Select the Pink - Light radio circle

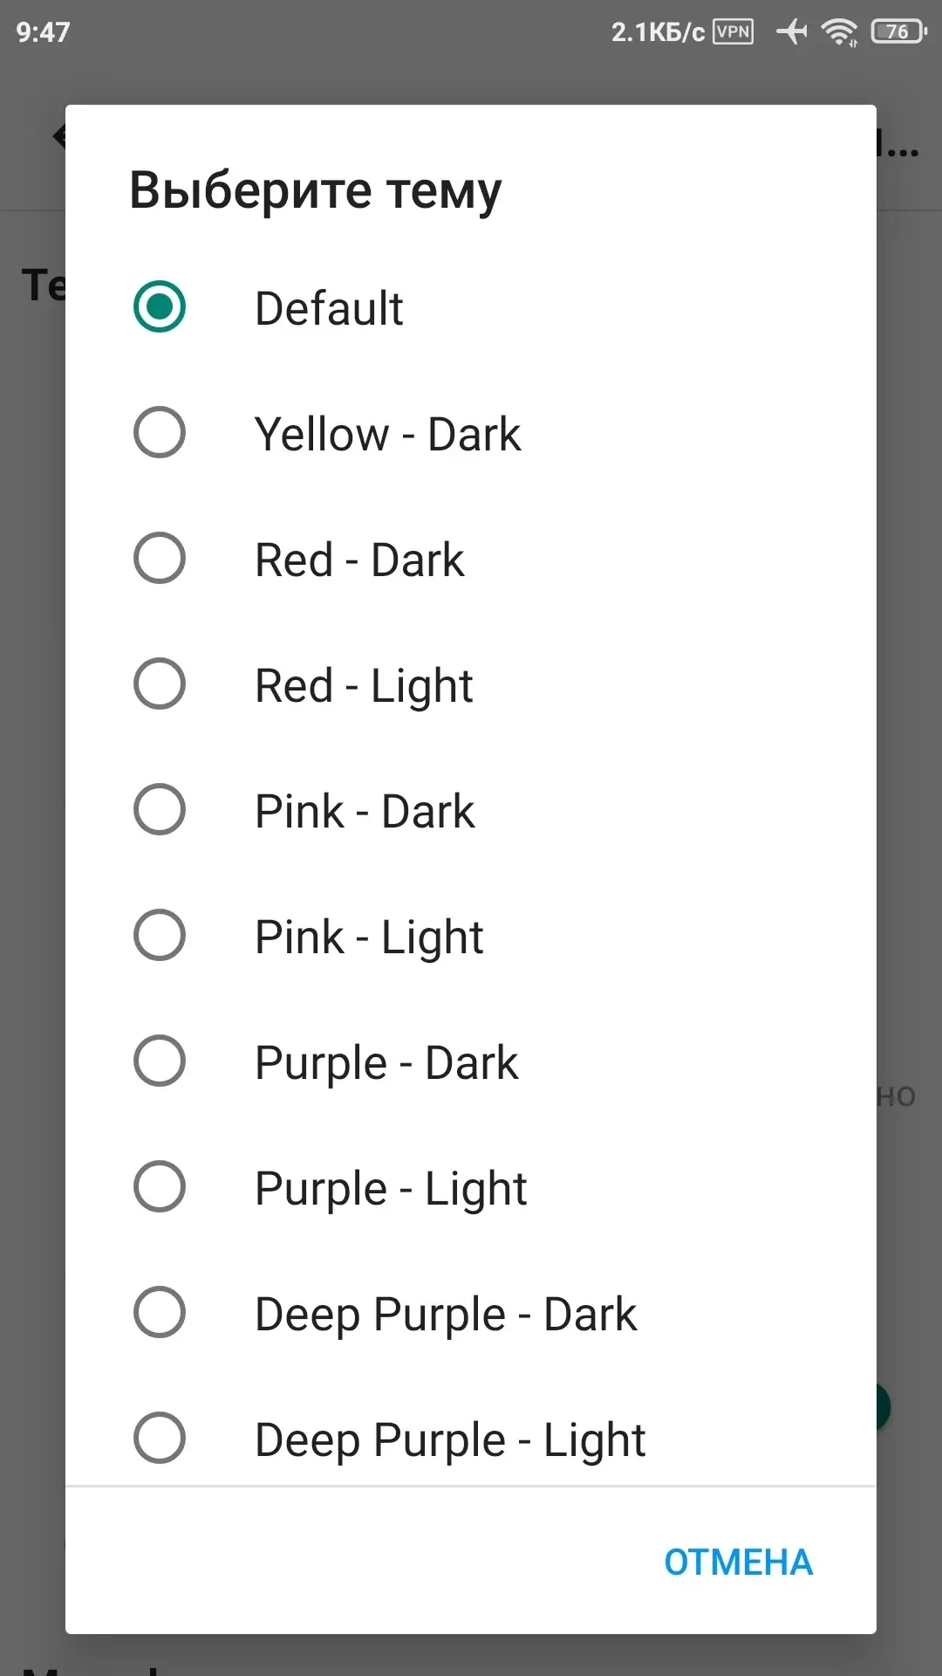coord(160,936)
